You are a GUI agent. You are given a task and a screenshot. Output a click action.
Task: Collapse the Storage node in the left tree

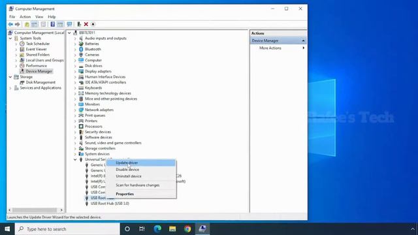(x=10, y=77)
